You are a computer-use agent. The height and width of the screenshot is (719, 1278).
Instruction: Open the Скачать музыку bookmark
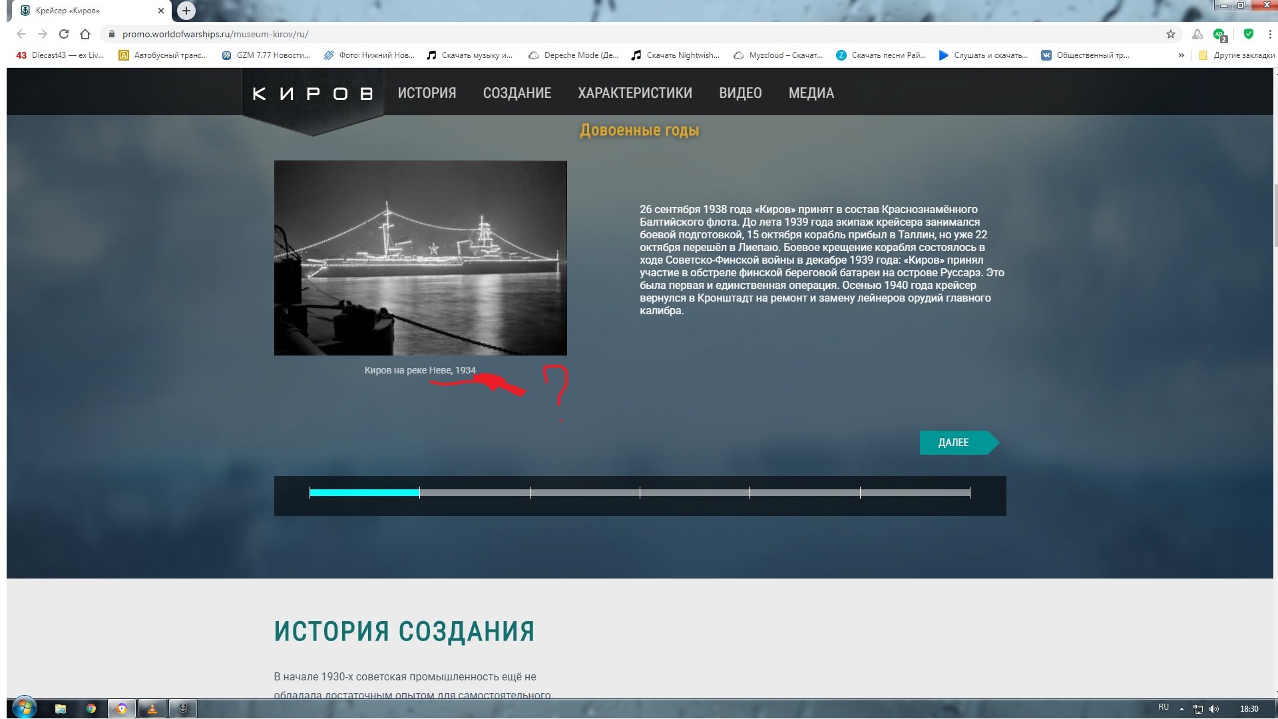point(470,55)
